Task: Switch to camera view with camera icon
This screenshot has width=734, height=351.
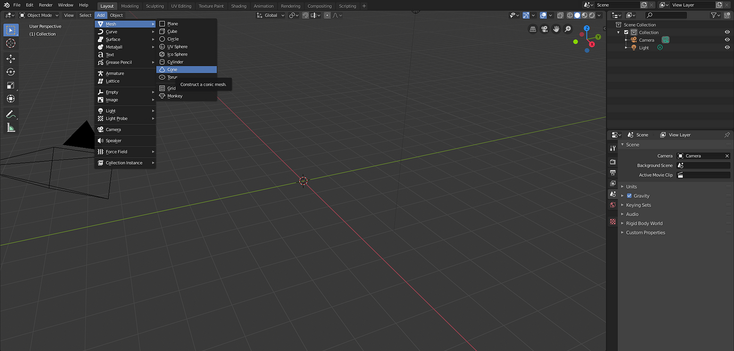Action: [545, 29]
